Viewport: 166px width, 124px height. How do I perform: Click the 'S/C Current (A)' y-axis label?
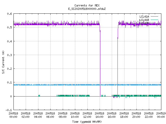(3, 62)
